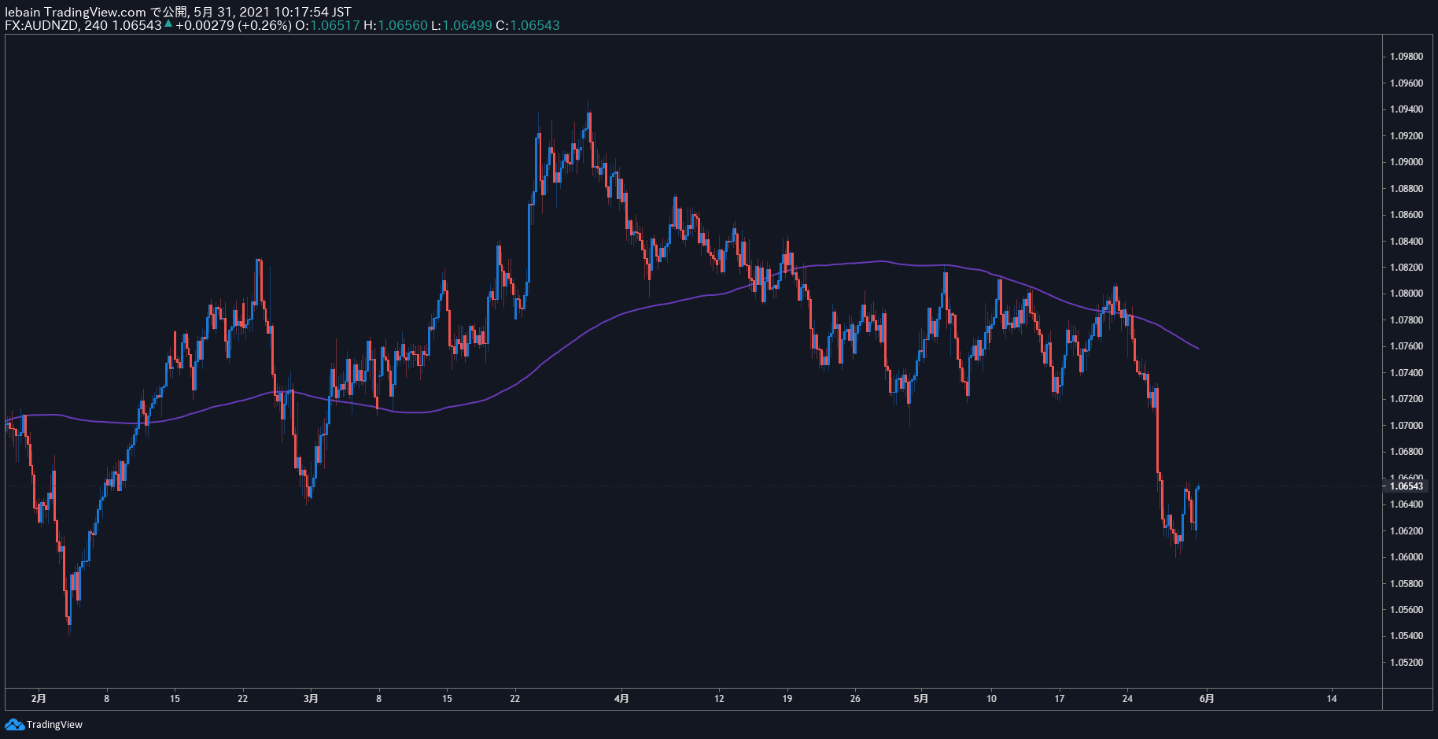Click the price axis label 1.08200

[x=1407, y=268]
